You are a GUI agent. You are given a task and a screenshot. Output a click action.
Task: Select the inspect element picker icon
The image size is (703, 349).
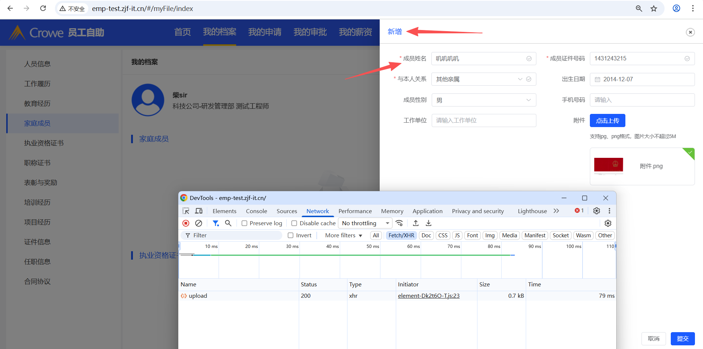point(186,211)
